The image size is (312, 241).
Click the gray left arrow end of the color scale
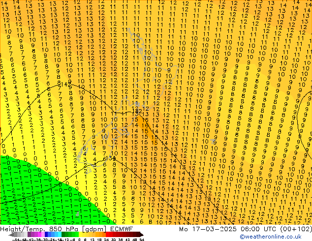point(11,235)
